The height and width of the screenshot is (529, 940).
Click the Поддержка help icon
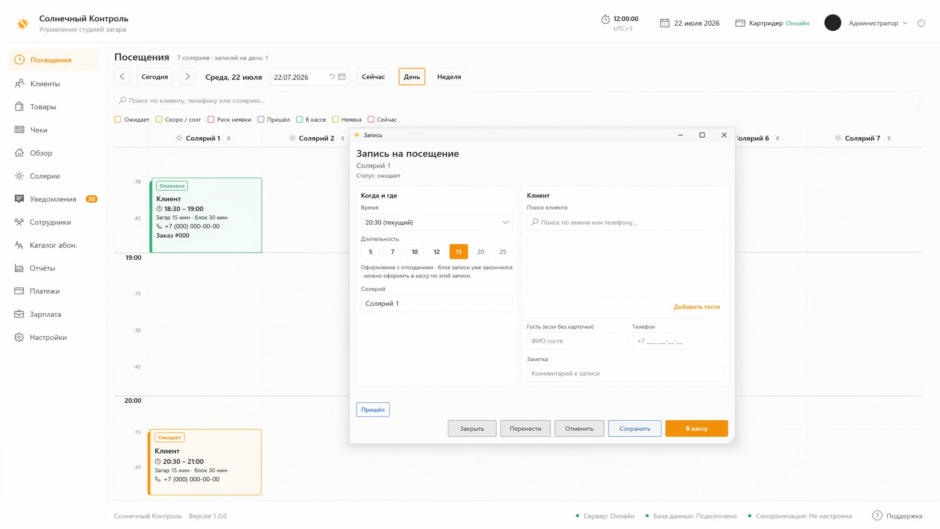(877, 516)
